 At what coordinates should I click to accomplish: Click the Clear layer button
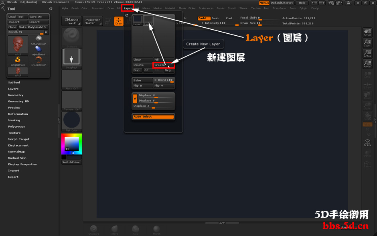click(x=143, y=60)
